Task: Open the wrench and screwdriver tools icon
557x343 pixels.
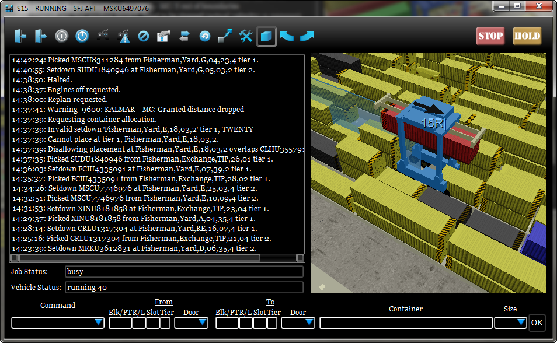Action: 246,36
